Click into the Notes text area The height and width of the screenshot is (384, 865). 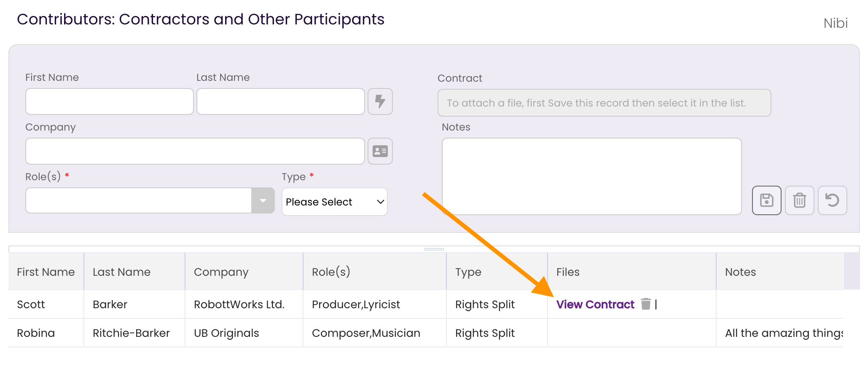pyautogui.click(x=591, y=176)
